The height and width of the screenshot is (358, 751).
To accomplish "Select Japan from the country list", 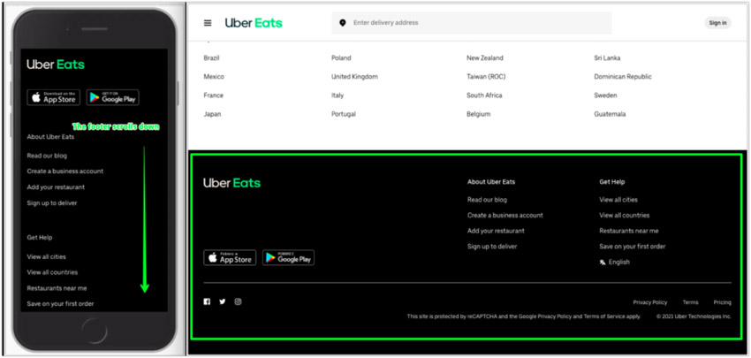I will pyautogui.click(x=212, y=114).
